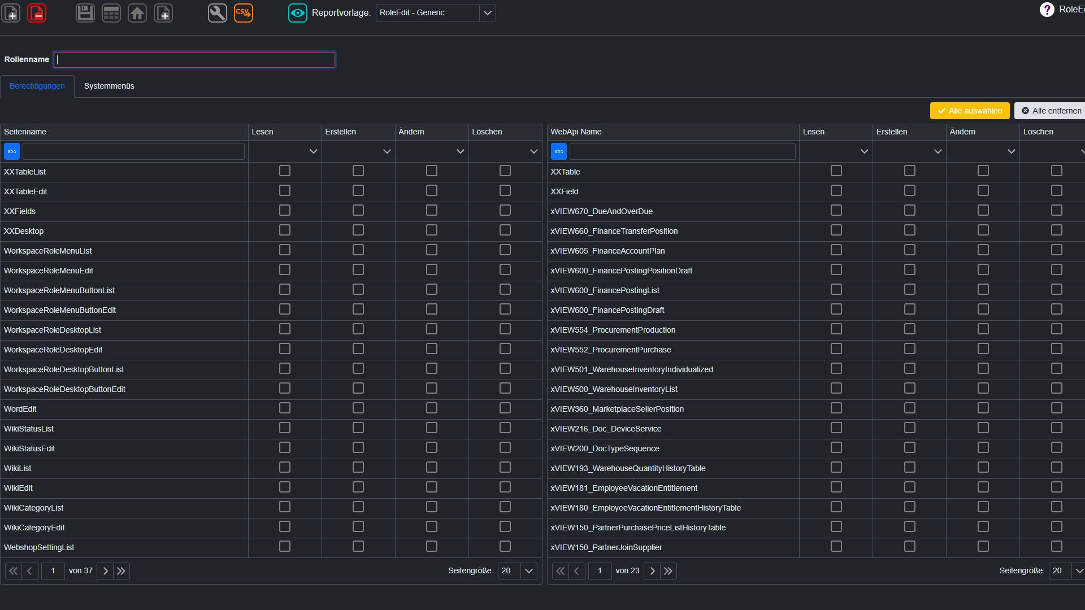Click the Alle entfernen button
Image resolution: width=1085 pixels, height=610 pixels.
(1051, 111)
